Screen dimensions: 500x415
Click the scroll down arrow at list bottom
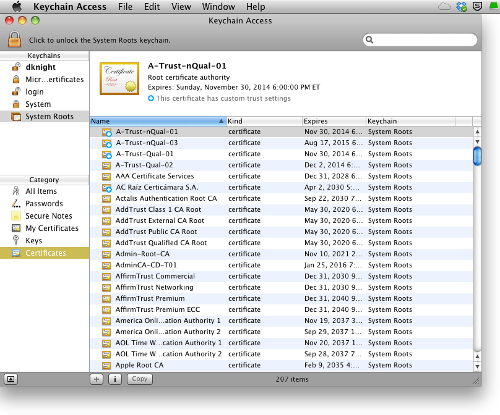477,366
